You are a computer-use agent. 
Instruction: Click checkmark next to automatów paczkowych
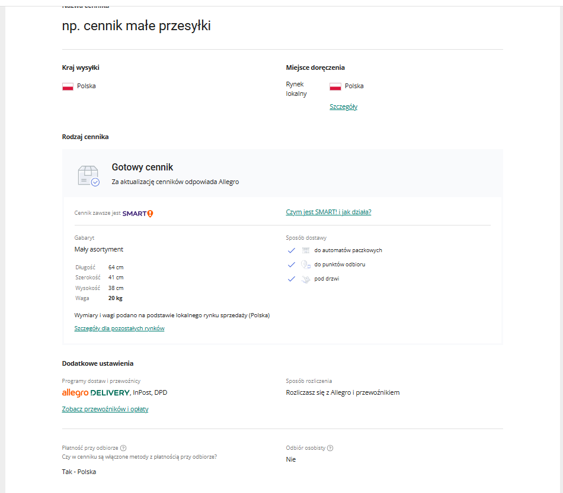(x=291, y=250)
